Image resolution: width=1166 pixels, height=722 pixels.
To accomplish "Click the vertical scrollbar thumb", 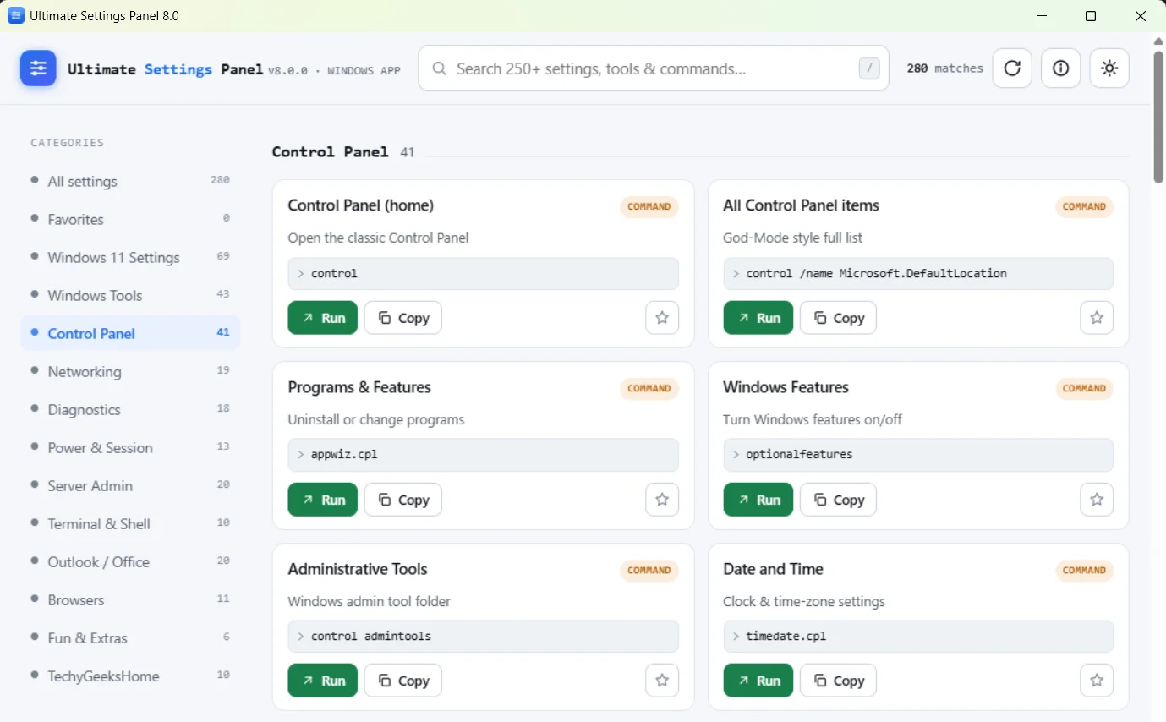I will pos(1158,117).
